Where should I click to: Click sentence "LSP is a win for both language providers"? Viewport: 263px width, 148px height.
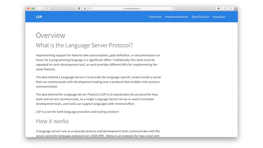coord(78,112)
